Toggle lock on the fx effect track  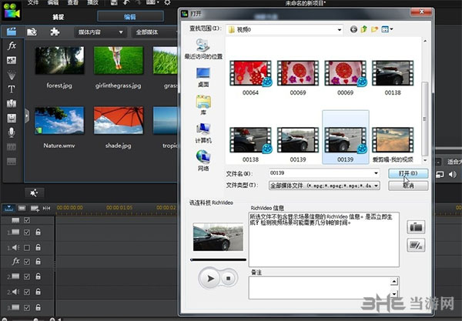[x=38, y=261]
